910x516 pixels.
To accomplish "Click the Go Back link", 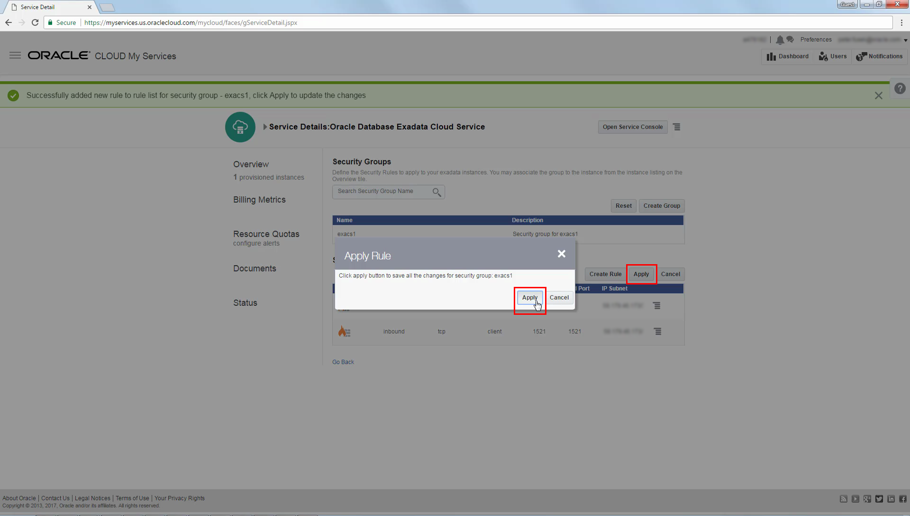I will [343, 362].
